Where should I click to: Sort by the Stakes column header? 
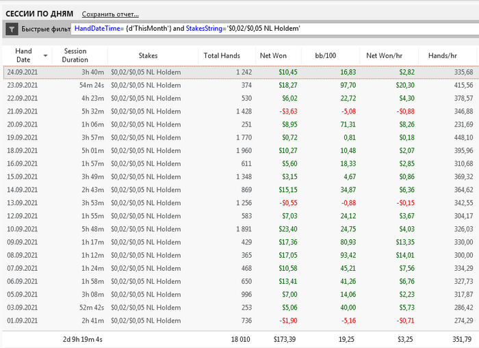[148, 55]
